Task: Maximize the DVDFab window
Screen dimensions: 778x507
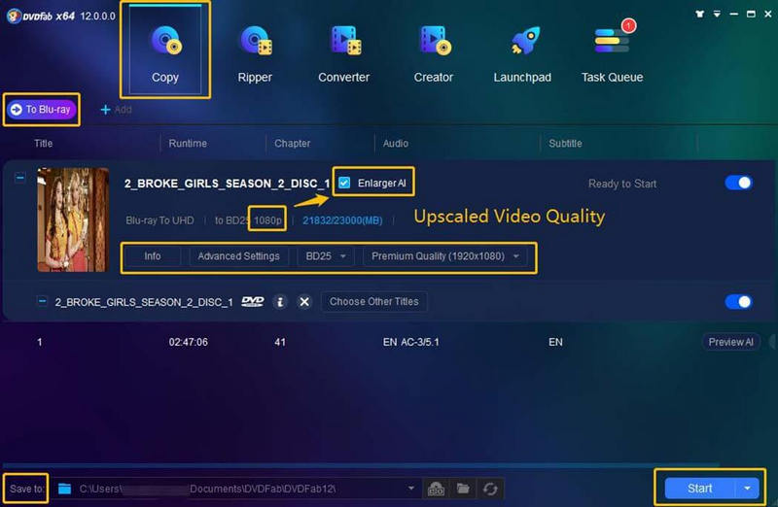Action: [x=751, y=14]
